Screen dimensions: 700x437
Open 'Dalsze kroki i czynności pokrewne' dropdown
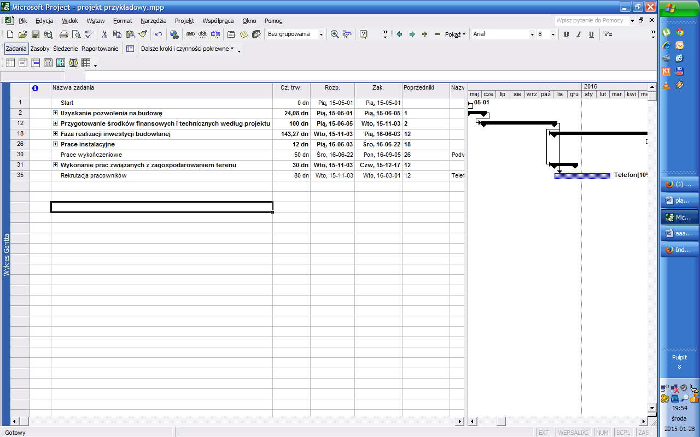[x=187, y=49]
